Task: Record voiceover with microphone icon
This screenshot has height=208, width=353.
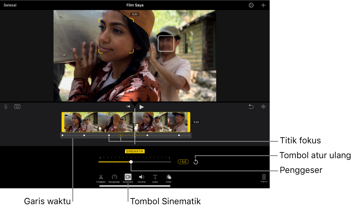Action: (x=6, y=107)
